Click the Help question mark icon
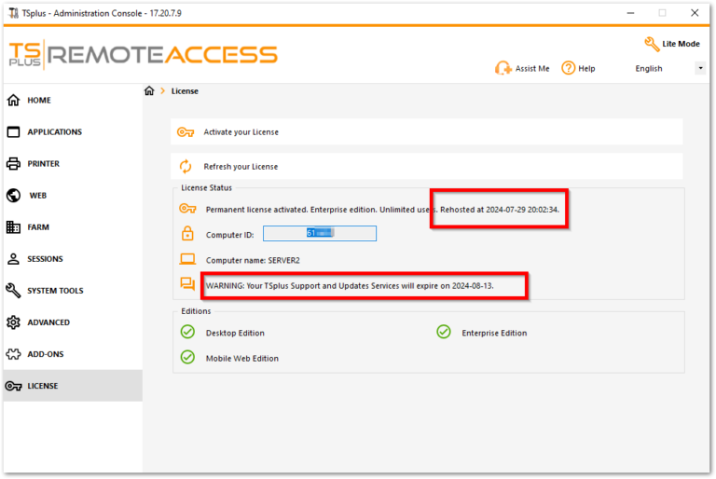This screenshot has width=716, height=479. coord(568,68)
